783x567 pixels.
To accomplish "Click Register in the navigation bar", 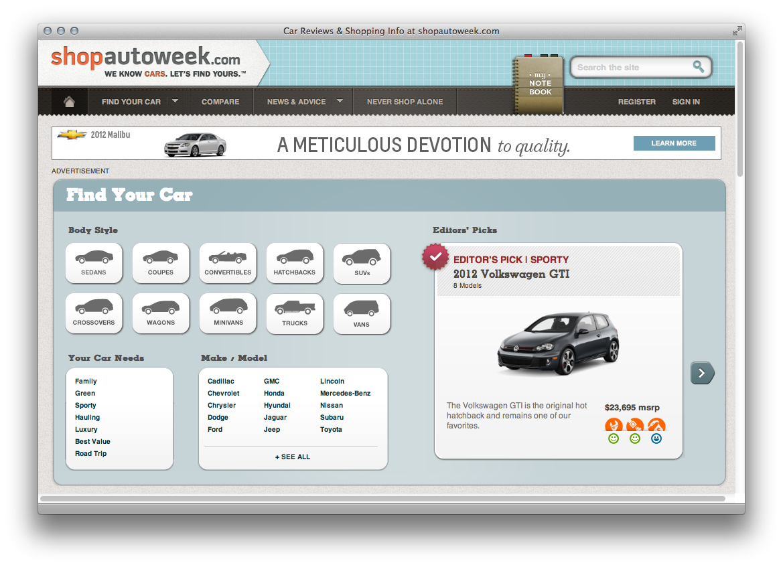I will tap(637, 102).
